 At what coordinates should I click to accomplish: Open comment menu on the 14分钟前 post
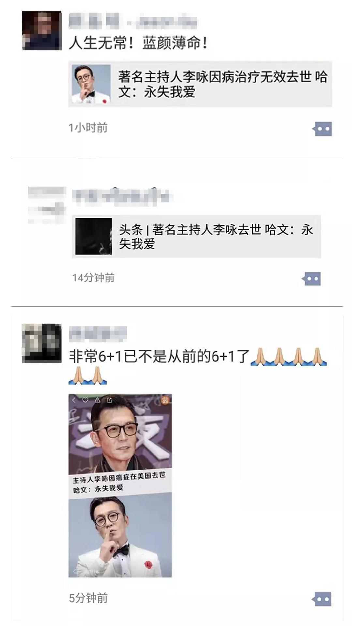311,279
